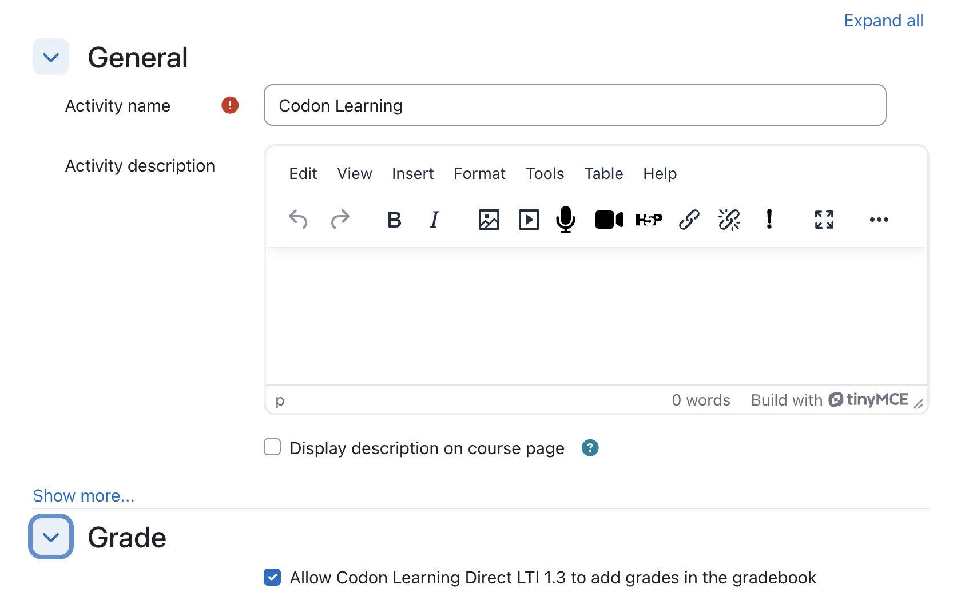Record audio with the microphone icon
The height and width of the screenshot is (604, 953).
[566, 220]
